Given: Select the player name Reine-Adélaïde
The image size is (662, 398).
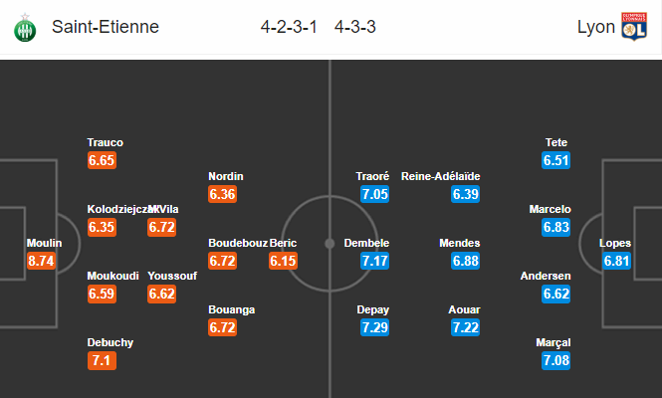Looking at the screenshot, I should (x=440, y=176).
